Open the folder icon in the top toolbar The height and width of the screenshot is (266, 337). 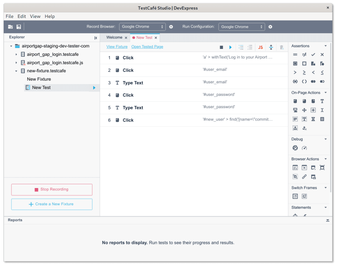(x=10, y=27)
